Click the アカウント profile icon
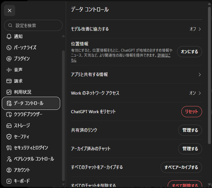212x188 pixels. (x=9, y=170)
